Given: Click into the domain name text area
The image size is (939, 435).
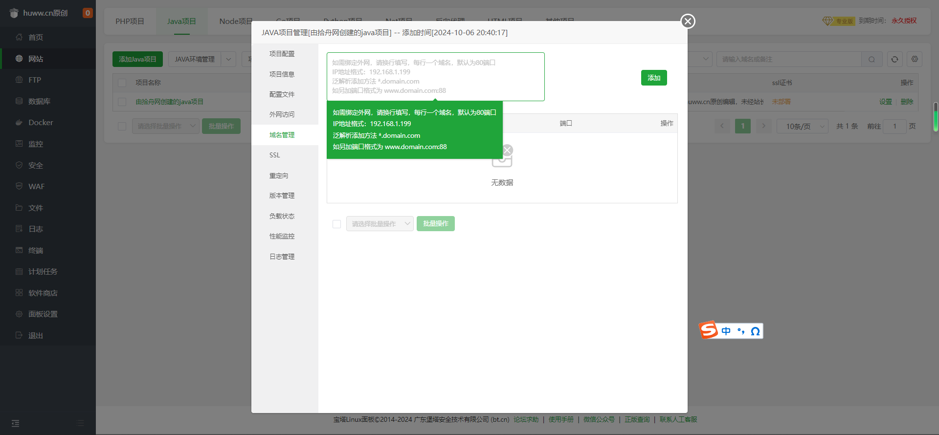Looking at the screenshot, I should [x=435, y=77].
